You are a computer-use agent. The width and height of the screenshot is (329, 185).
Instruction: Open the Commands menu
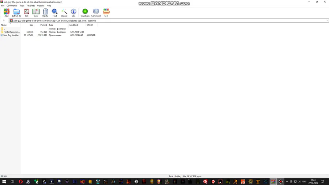click(12, 5)
